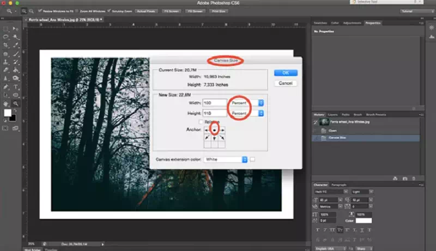Viewport: 436px width, 251px height.
Task: Click the Print Size button
Action: (x=219, y=11)
